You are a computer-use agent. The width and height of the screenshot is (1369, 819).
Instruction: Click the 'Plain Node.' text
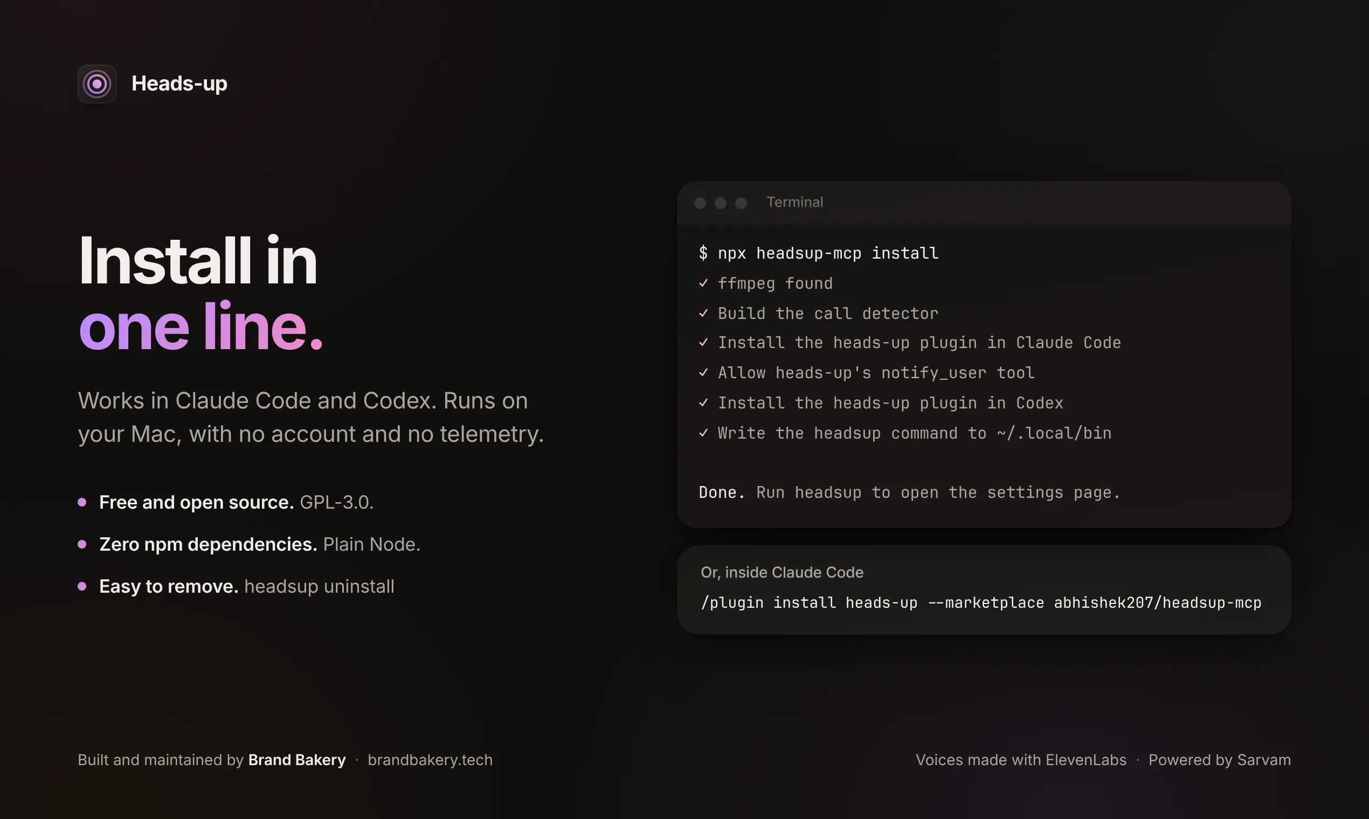pos(371,544)
